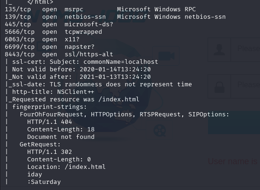Viewport: 260px width, 190px height.
Task: Click the :Saturday text at bottom
Action: tap(44, 182)
